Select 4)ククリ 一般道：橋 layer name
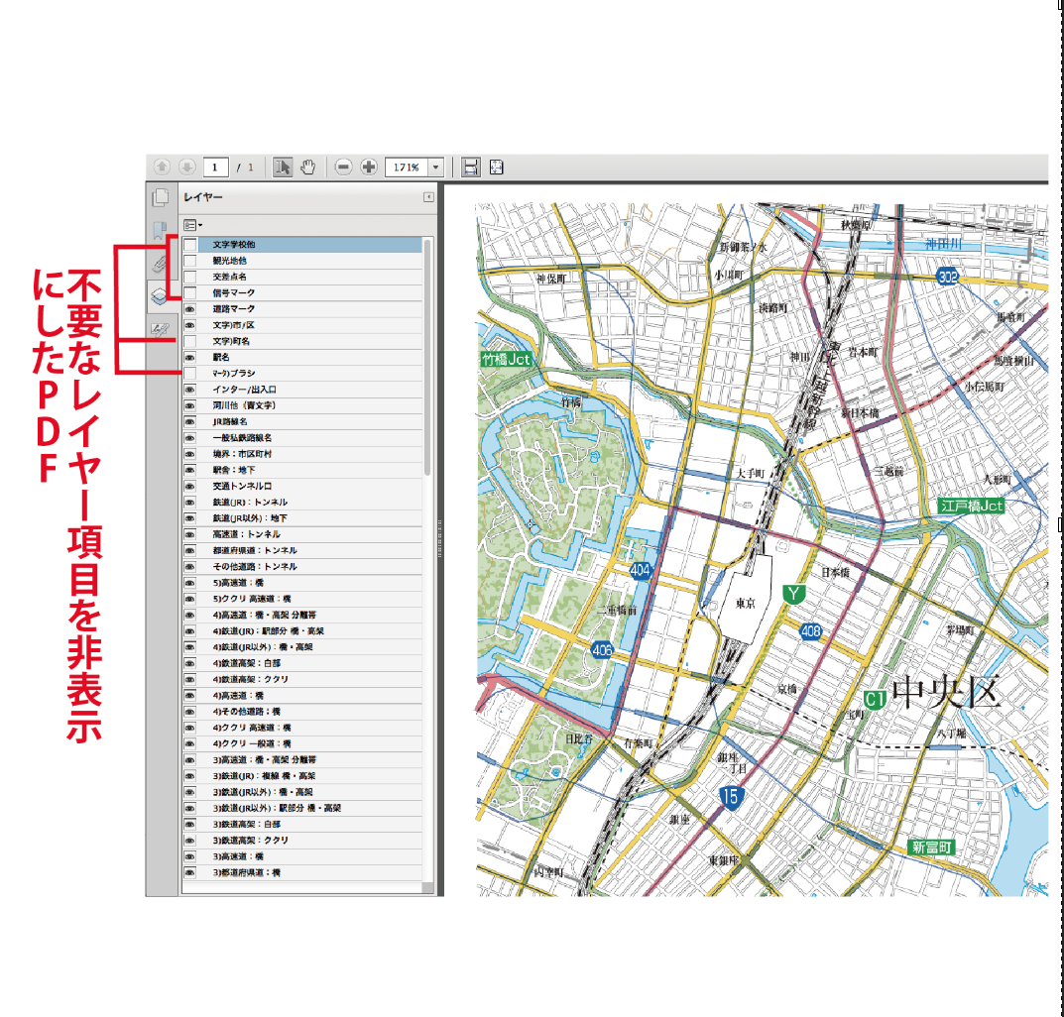The height and width of the screenshot is (1017, 1064). click(x=252, y=743)
